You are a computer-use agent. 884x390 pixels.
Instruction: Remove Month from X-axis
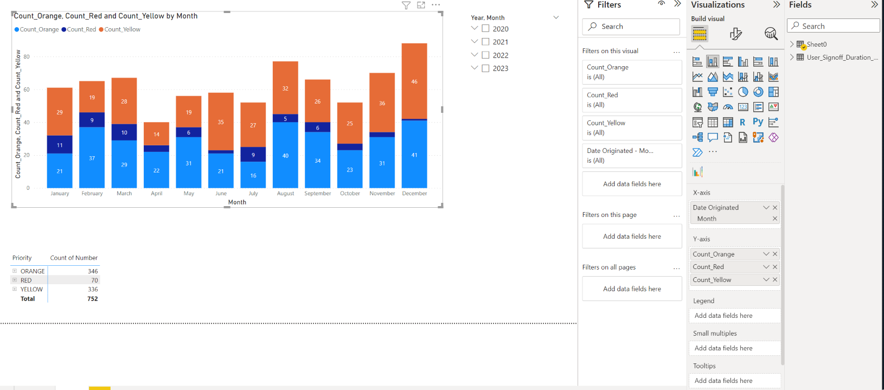click(x=775, y=219)
